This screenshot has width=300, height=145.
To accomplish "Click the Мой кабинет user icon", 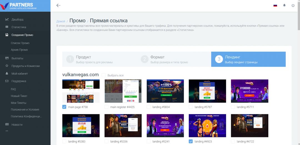I will (7, 73).
